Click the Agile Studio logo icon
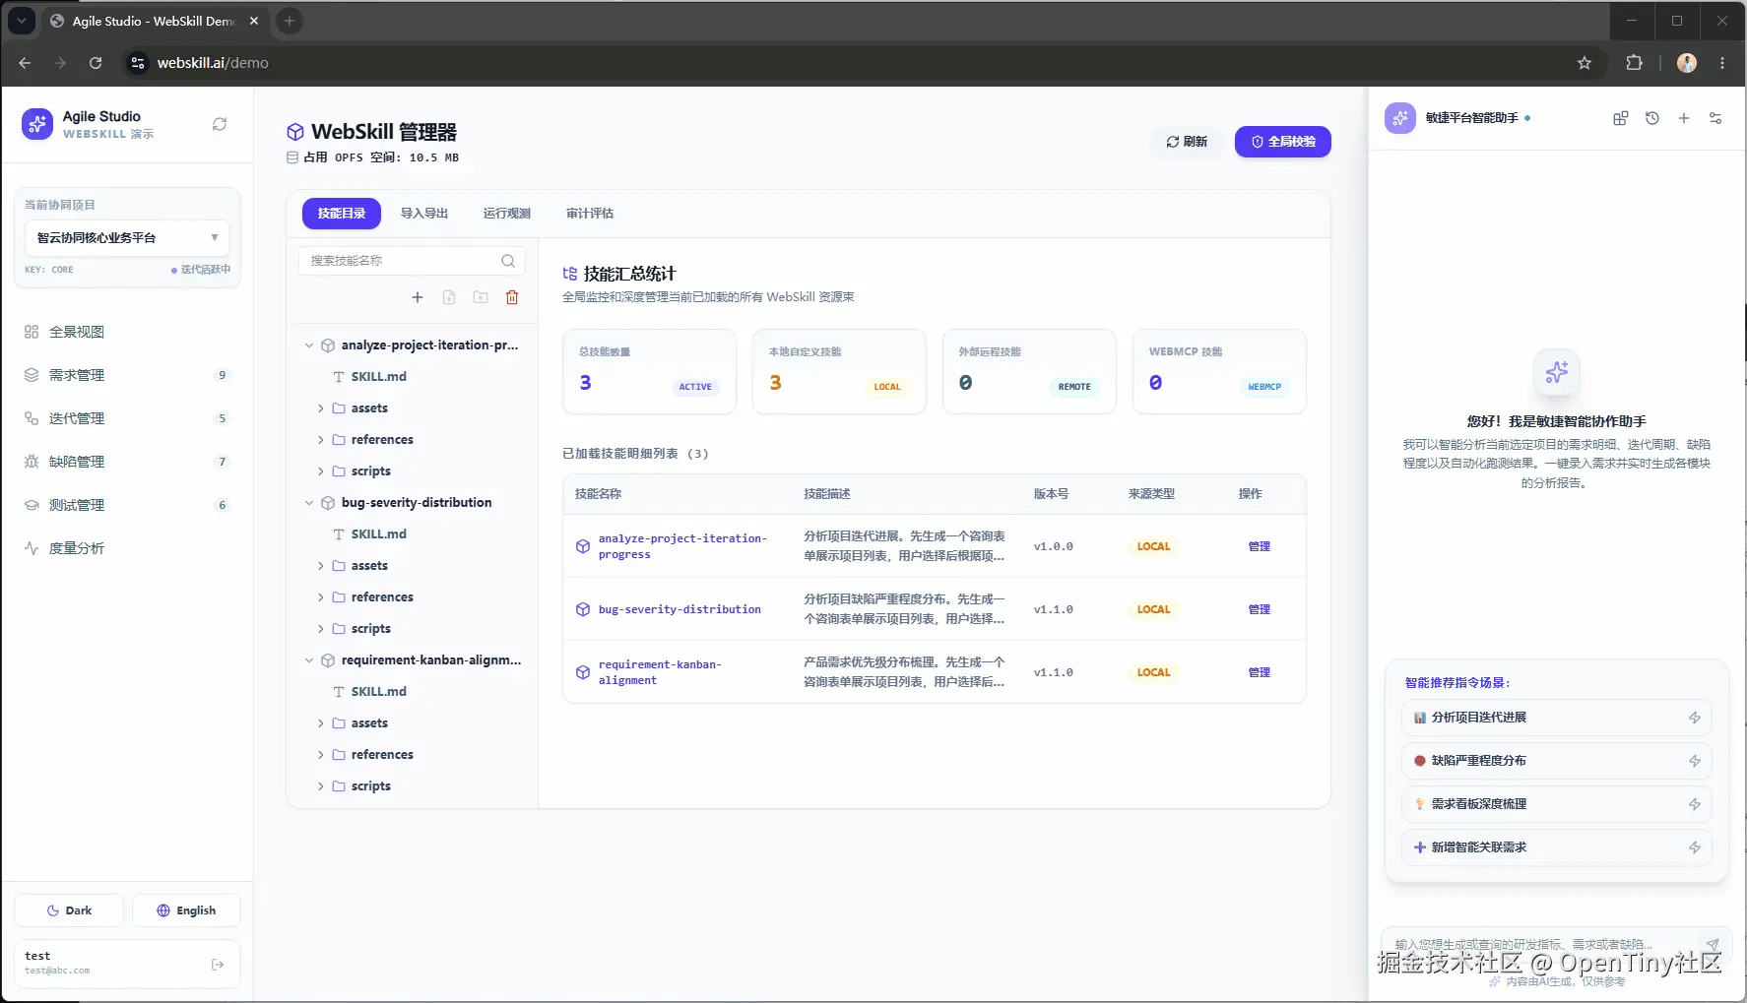This screenshot has width=1747, height=1003. click(37, 124)
